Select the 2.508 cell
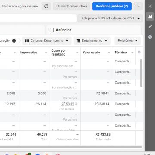Viewport: 155px width, 155px height. 11,93
